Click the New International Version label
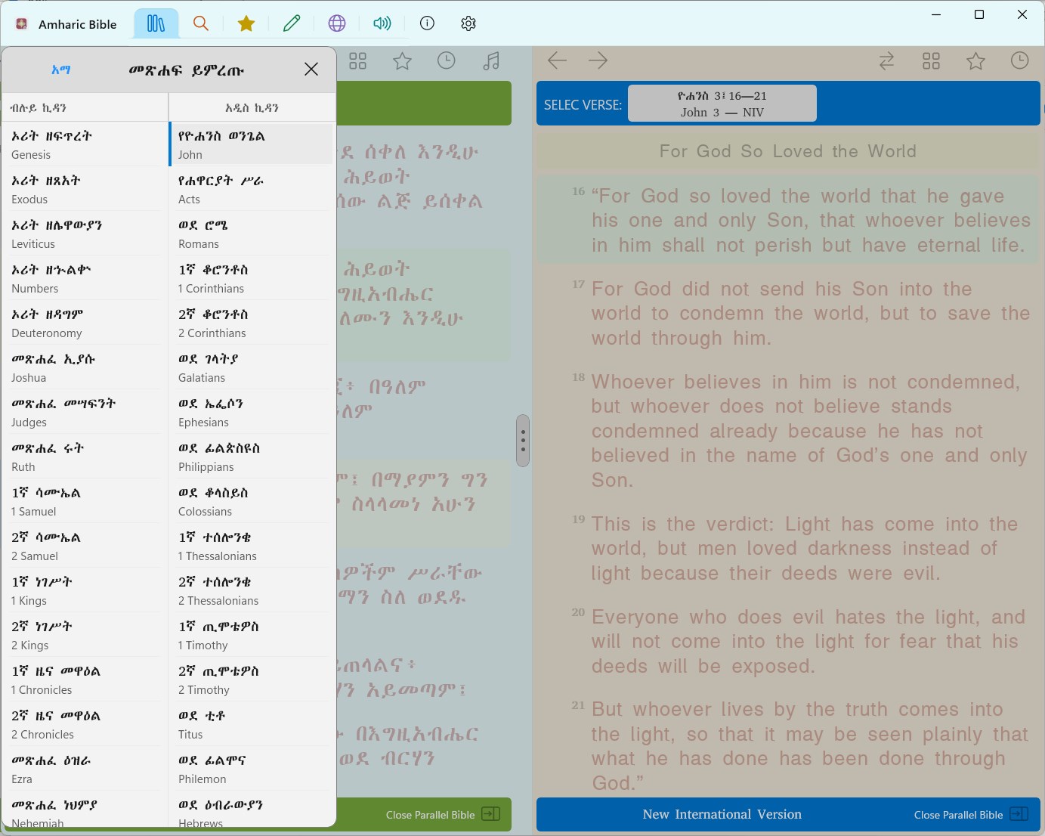Image resolution: width=1045 pixels, height=836 pixels. pyautogui.click(x=722, y=814)
